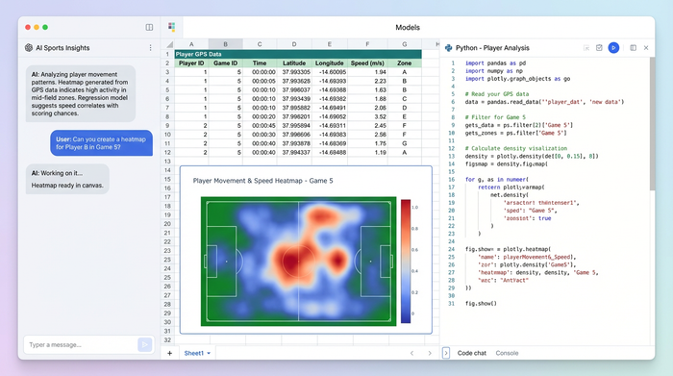Go to the previous sheet with the left arrow
The width and height of the screenshot is (673, 376).
point(411,353)
